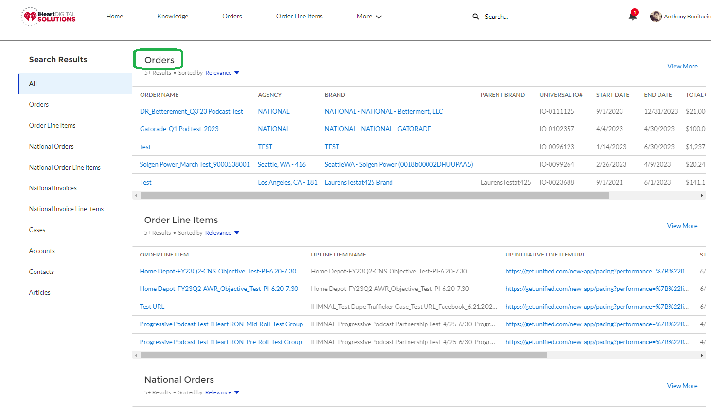711x409 pixels.
Task: Open the order named Test (Los Angeles)
Action: pos(145,182)
